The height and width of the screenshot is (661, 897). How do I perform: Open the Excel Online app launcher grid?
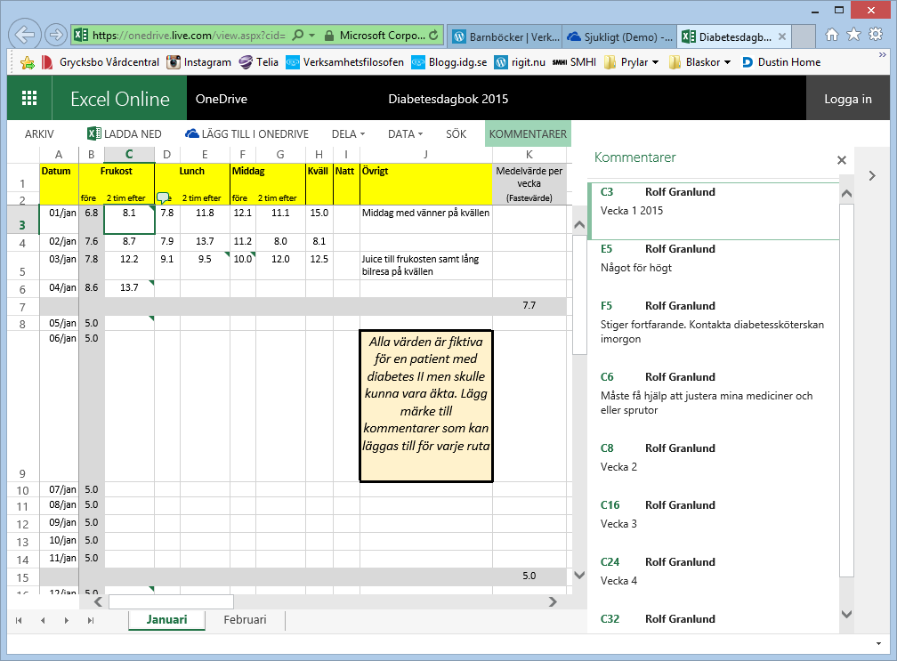tap(29, 99)
